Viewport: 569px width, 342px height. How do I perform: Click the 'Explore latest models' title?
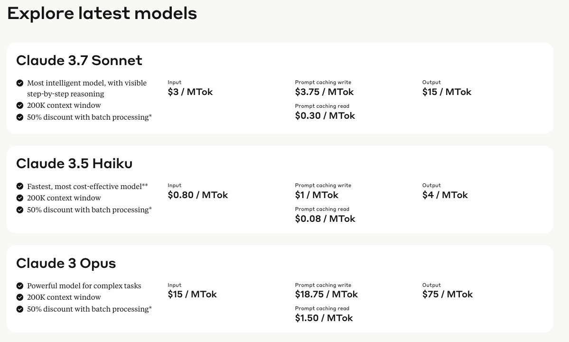pos(102,13)
